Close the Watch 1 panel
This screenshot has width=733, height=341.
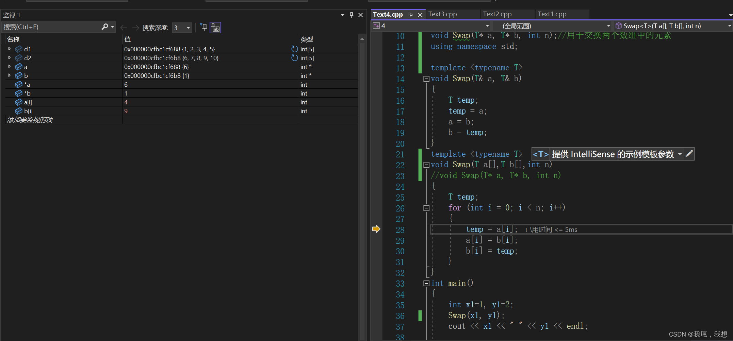[x=361, y=15]
